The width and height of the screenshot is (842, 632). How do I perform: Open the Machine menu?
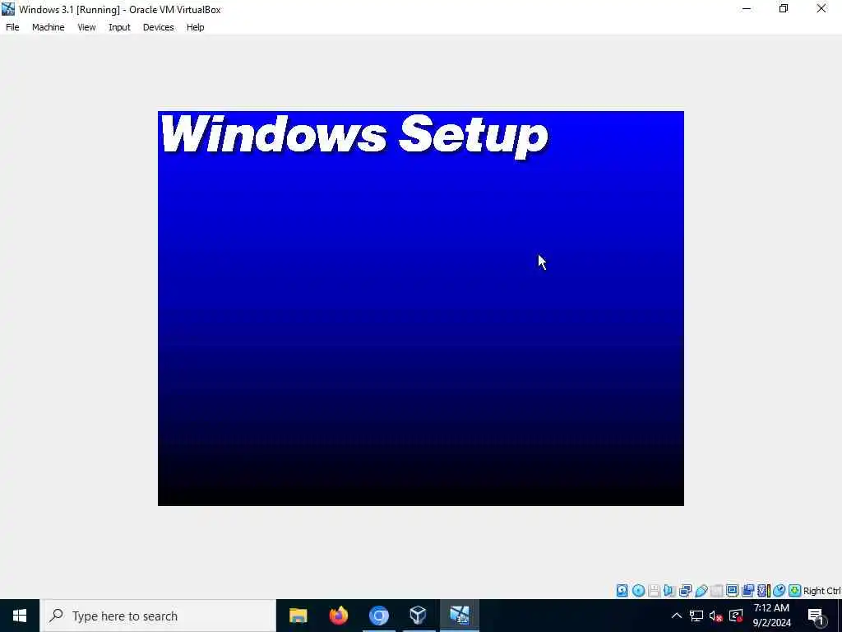49,27
